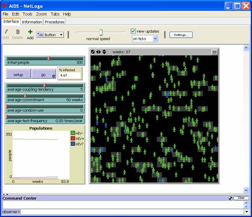Switch to the Procedures tab
The height and width of the screenshot is (217, 252).
[54, 22]
